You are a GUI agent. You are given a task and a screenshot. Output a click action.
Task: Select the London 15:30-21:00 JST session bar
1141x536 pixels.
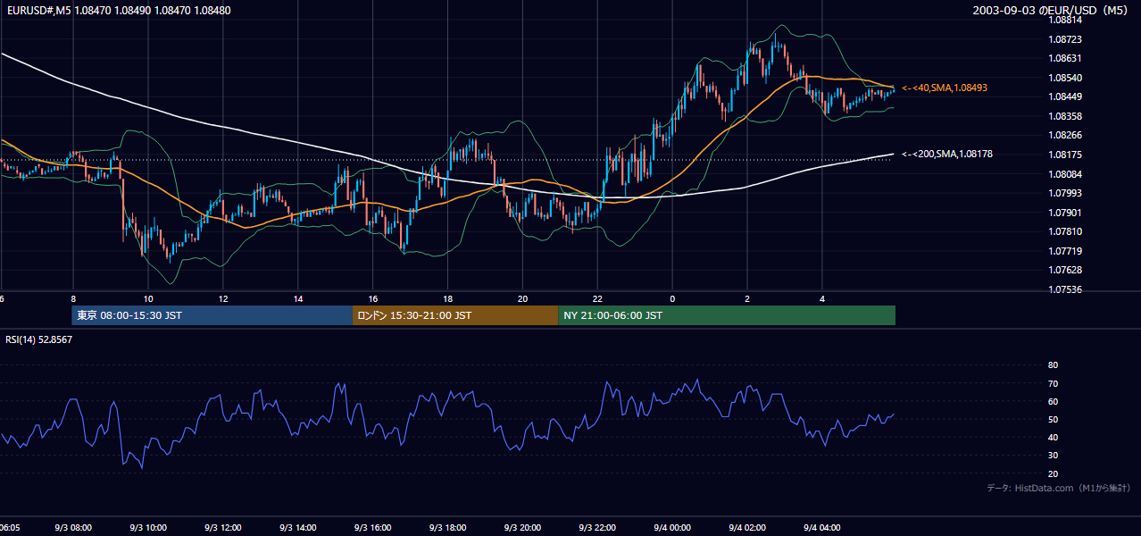pyautogui.click(x=455, y=315)
